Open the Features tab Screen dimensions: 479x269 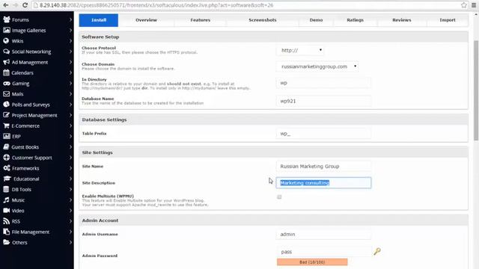(x=200, y=20)
